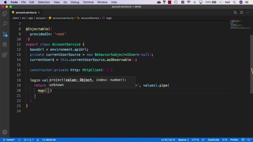This screenshot has width=253, height=142.
Task: Click the Prettier status item
Action: point(234,140)
